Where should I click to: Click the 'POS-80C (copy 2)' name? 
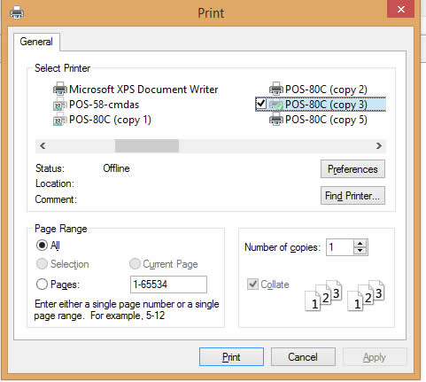coord(326,90)
